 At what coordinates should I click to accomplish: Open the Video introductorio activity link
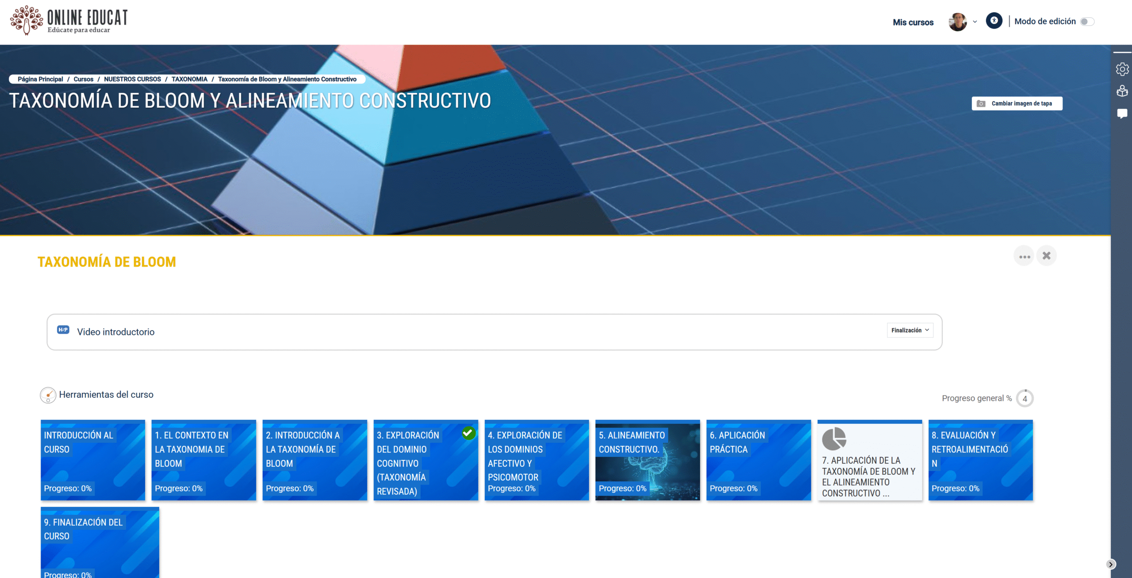pos(115,332)
